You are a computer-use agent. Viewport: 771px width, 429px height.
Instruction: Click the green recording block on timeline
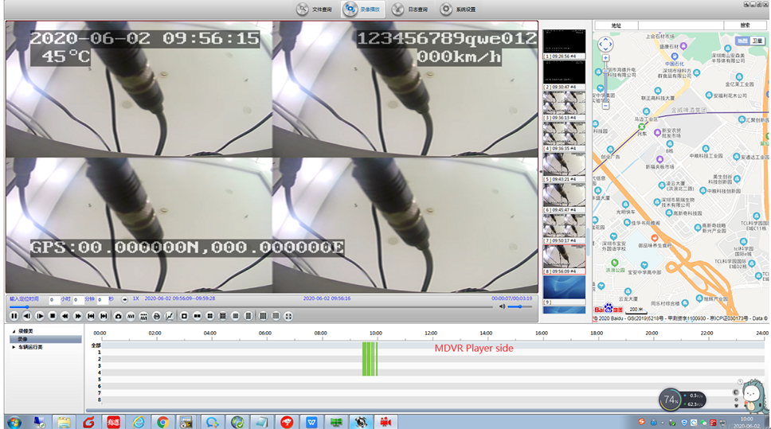(x=370, y=359)
